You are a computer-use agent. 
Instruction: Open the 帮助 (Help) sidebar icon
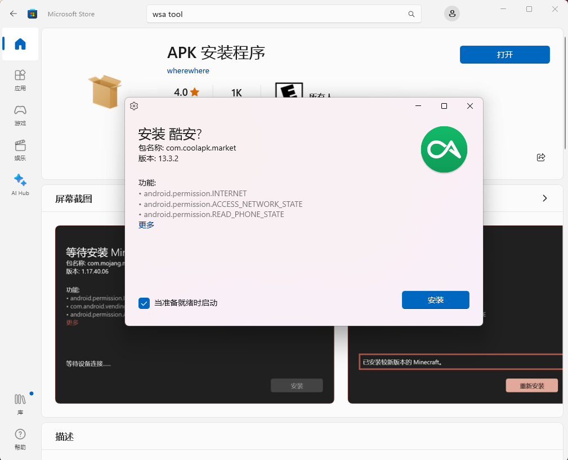click(x=20, y=439)
